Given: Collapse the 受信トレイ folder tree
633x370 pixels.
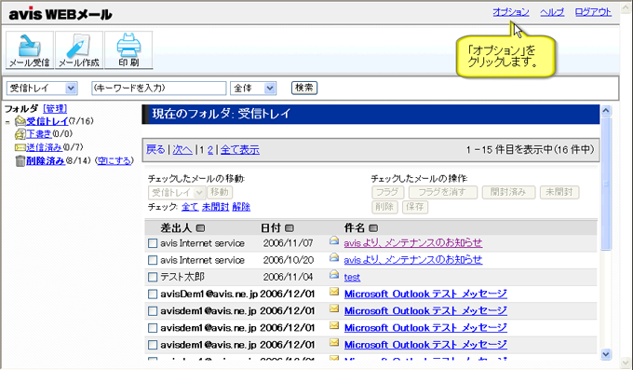Looking at the screenshot, I should point(7,122).
